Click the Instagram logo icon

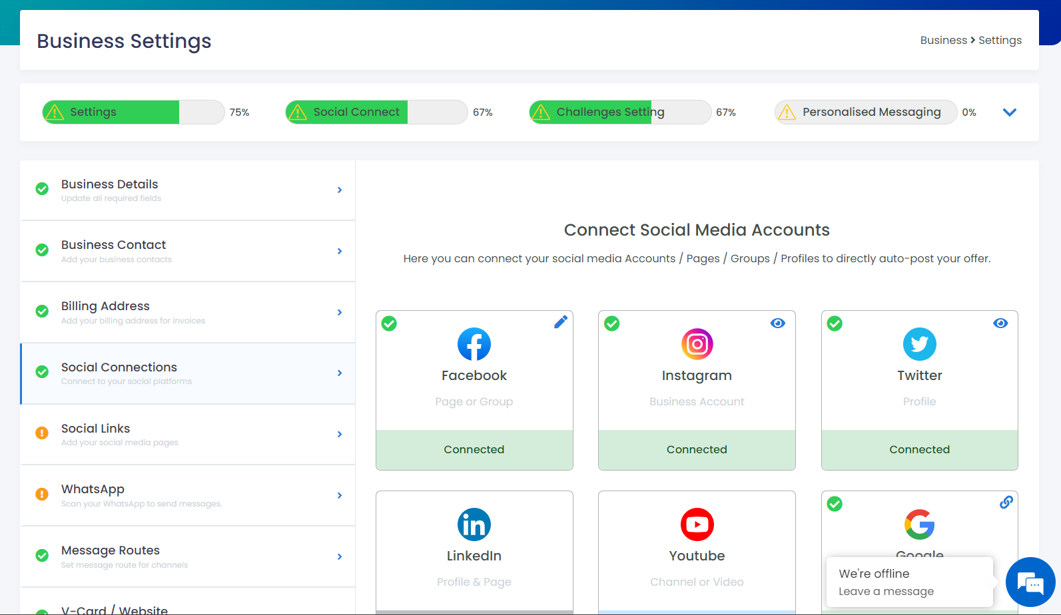coord(697,344)
